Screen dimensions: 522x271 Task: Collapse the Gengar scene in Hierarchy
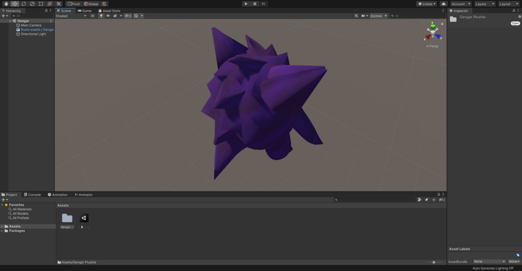[10, 21]
